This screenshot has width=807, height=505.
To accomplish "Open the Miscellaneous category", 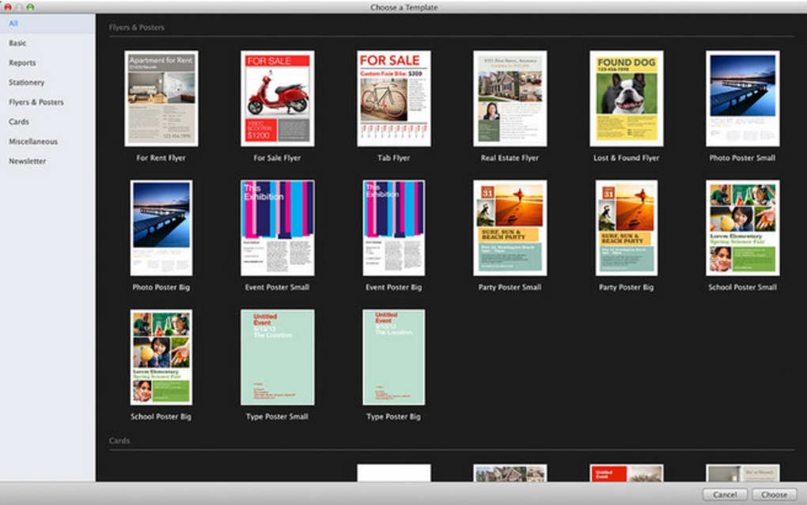I will (33, 142).
